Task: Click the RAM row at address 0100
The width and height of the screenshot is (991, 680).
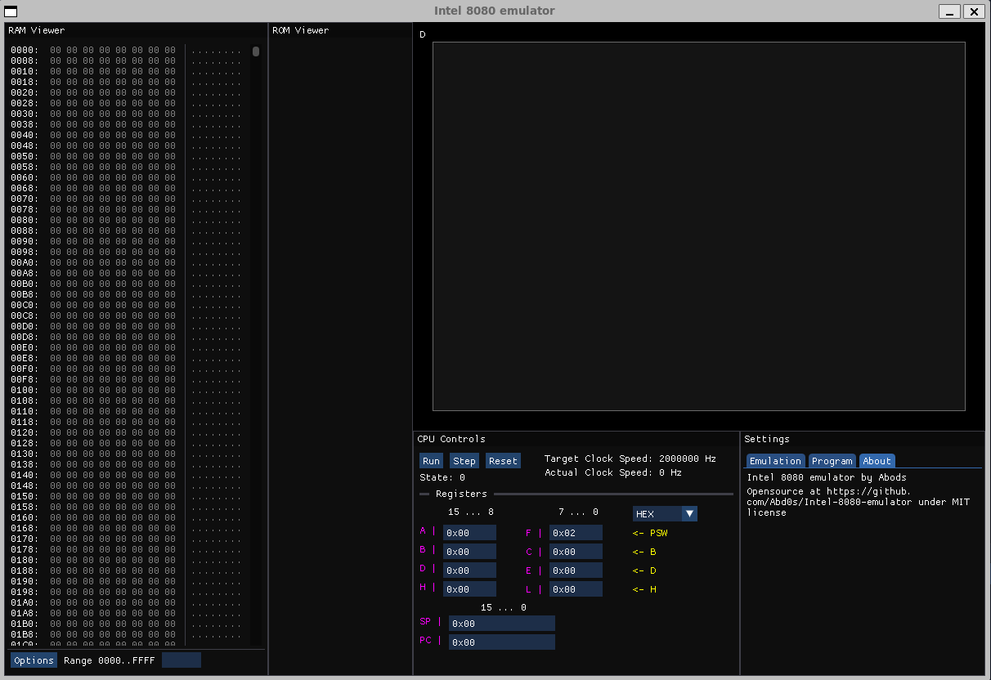Action: [x=126, y=390]
